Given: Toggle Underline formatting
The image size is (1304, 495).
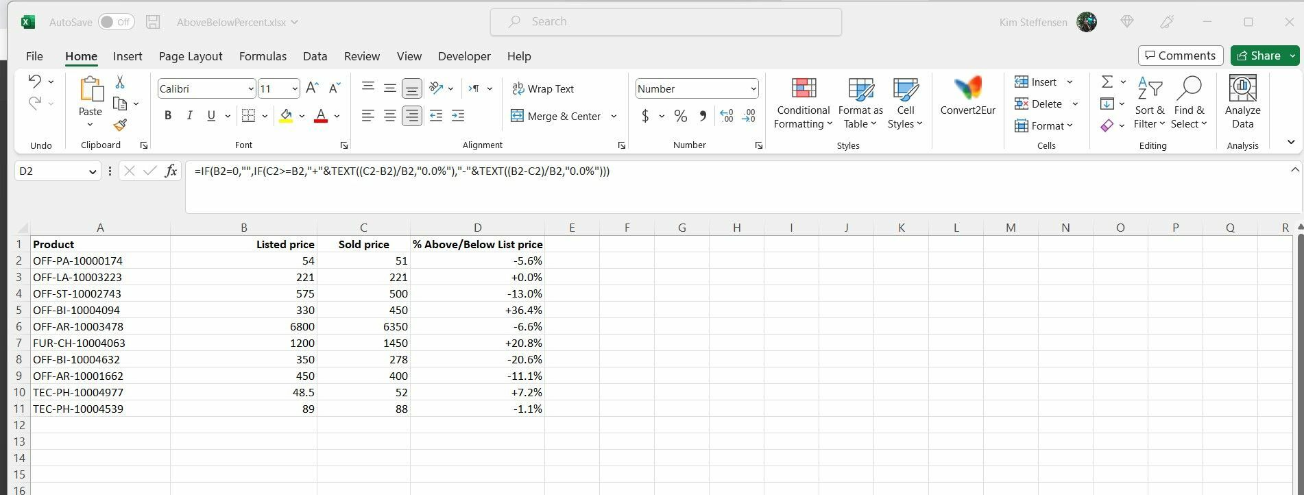Looking at the screenshot, I should coord(211,116).
